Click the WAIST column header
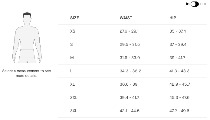Image resolution: width=210 pixels, height=120 pixels. (x=126, y=18)
